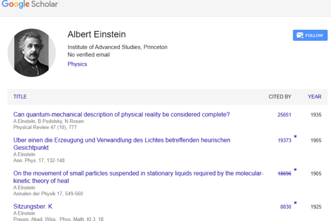The height and width of the screenshot is (221, 331).
Task: Click the asterisk next to 8830 citations
Action: click(x=295, y=203)
